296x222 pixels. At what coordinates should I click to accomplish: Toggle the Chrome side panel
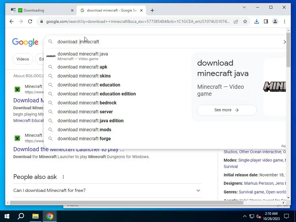(266, 21)
